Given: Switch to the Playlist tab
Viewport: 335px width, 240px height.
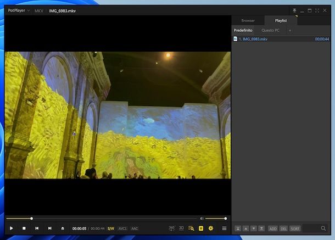Looking at the screenshot, I should click(x=281, y=20).
